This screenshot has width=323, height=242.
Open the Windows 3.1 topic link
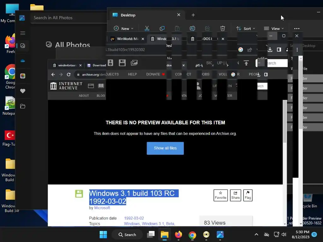coord(153,224)
